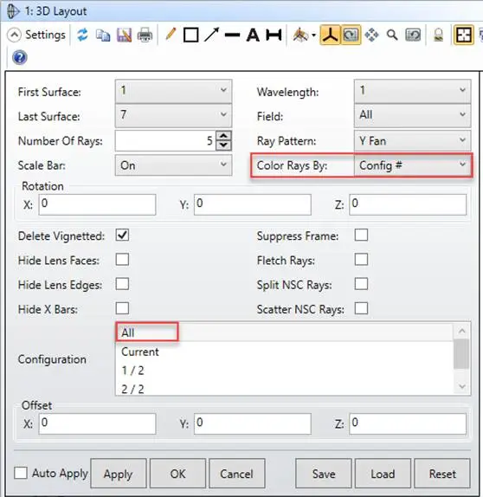Viewport: 483px width, 497px height.
Task: Click the copy window icon
Action: 103,35
